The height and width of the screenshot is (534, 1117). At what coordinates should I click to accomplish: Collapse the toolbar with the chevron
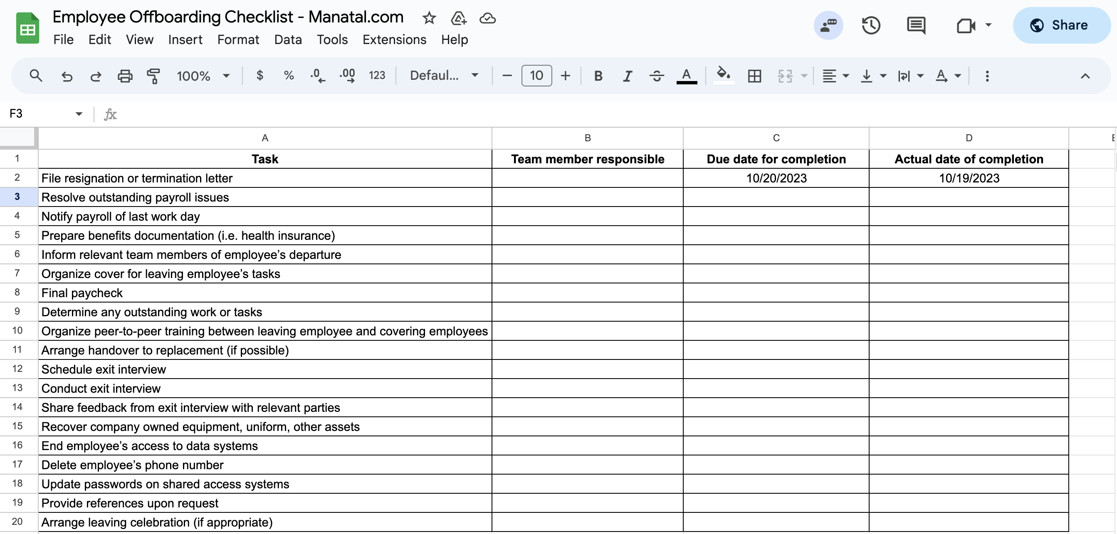pos(1085,76)
